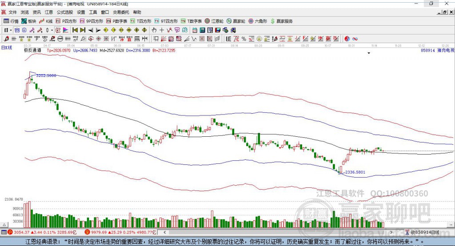
Task: Select the Gann fan angle lines tool
Action: tap(164, 39)
